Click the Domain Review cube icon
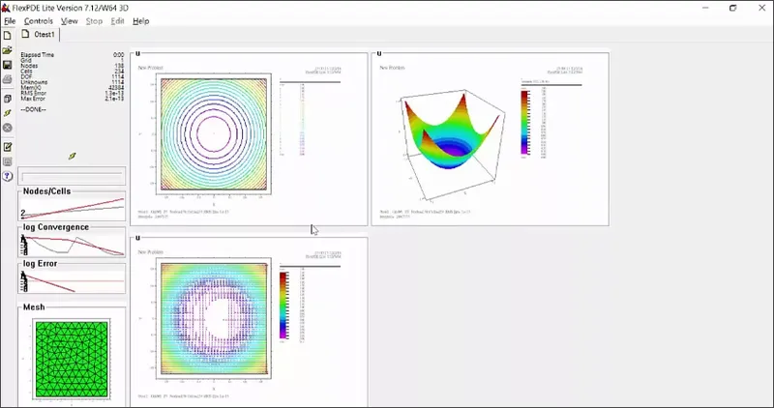This screenshot has width=774, height=408. (x=7, y=99)
